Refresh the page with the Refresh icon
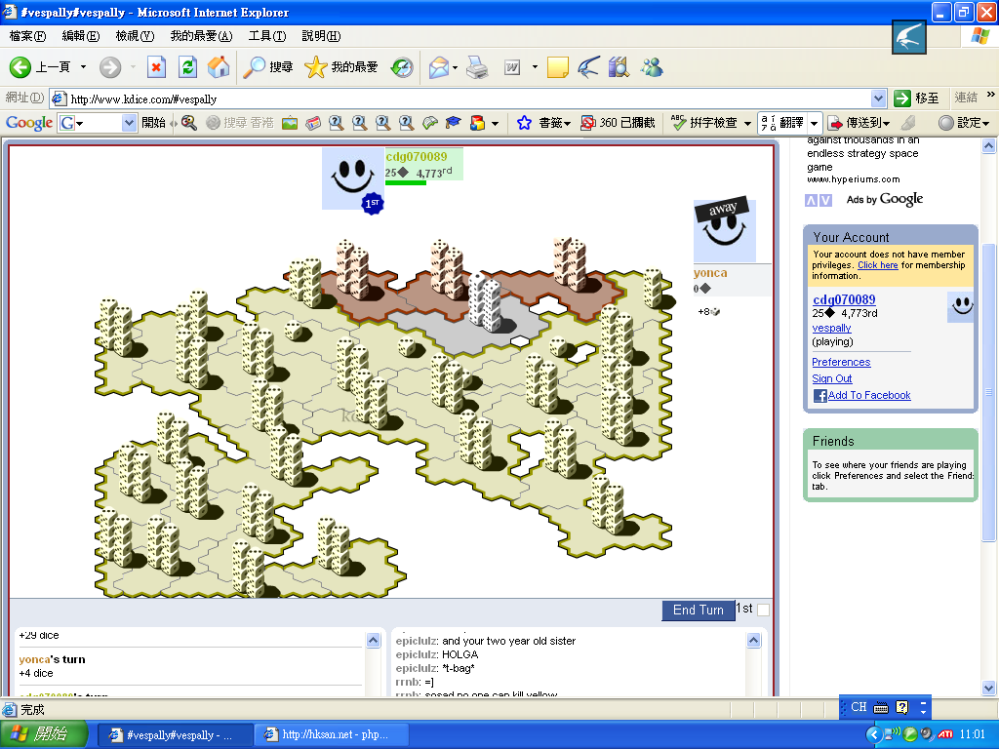 (187, 67)
